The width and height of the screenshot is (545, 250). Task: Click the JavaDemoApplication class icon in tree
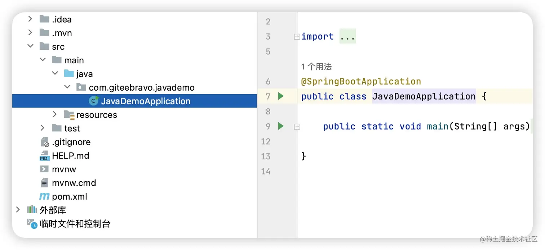point(94,101)
